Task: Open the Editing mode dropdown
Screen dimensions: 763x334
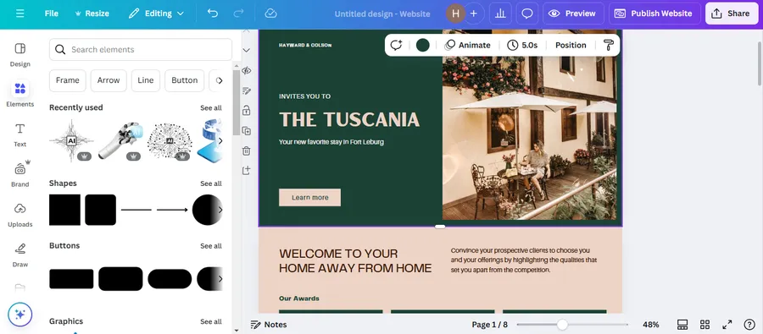Action: (x=156, y=14)
